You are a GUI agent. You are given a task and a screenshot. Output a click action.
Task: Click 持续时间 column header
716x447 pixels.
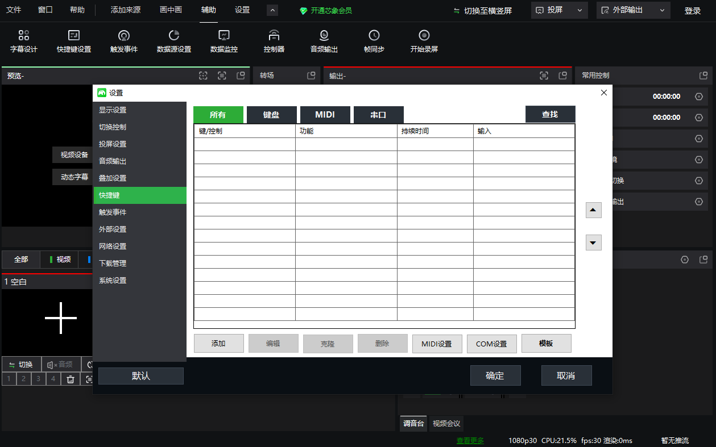click(x=435, y=131)
